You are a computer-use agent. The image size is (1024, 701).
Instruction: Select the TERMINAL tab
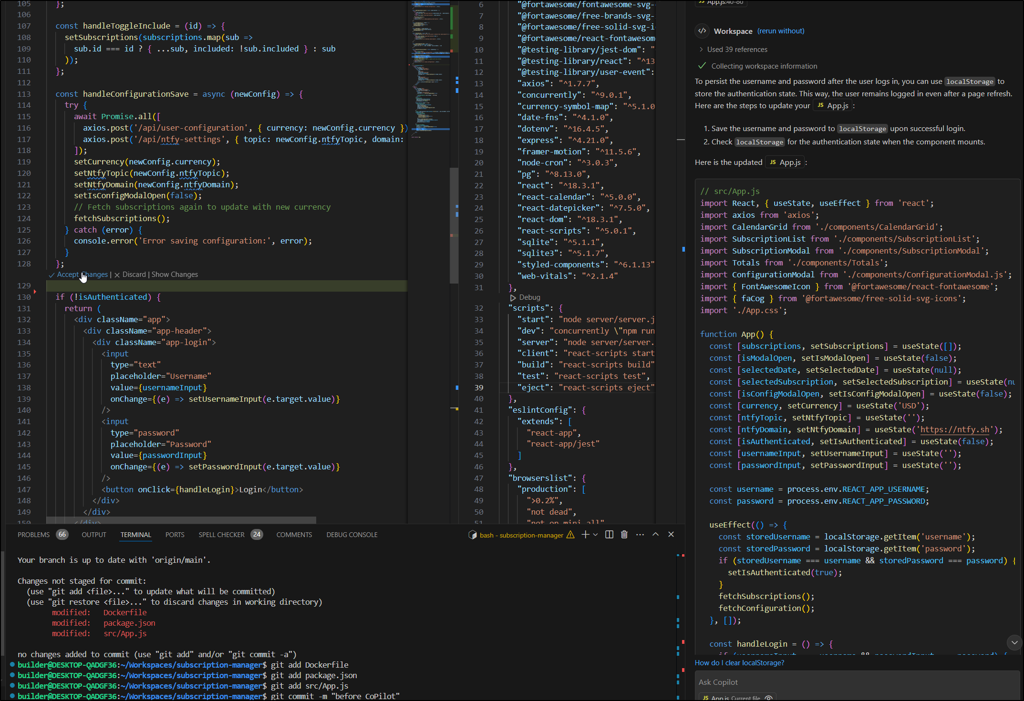pyautogui.click(x=136, y=535)
